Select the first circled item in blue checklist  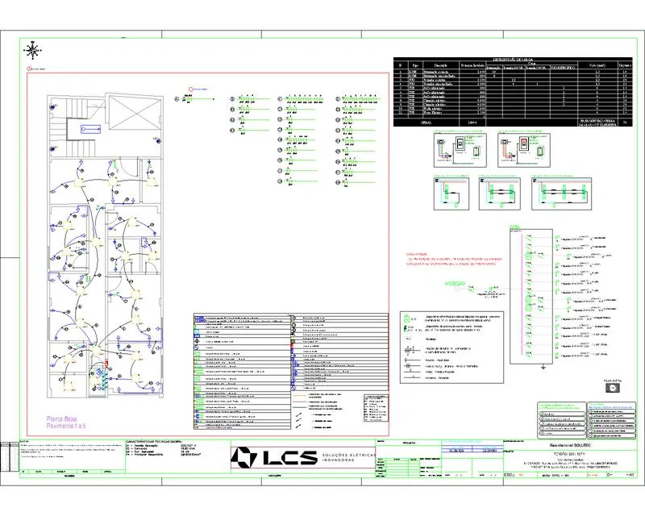[x=591, y=411]
